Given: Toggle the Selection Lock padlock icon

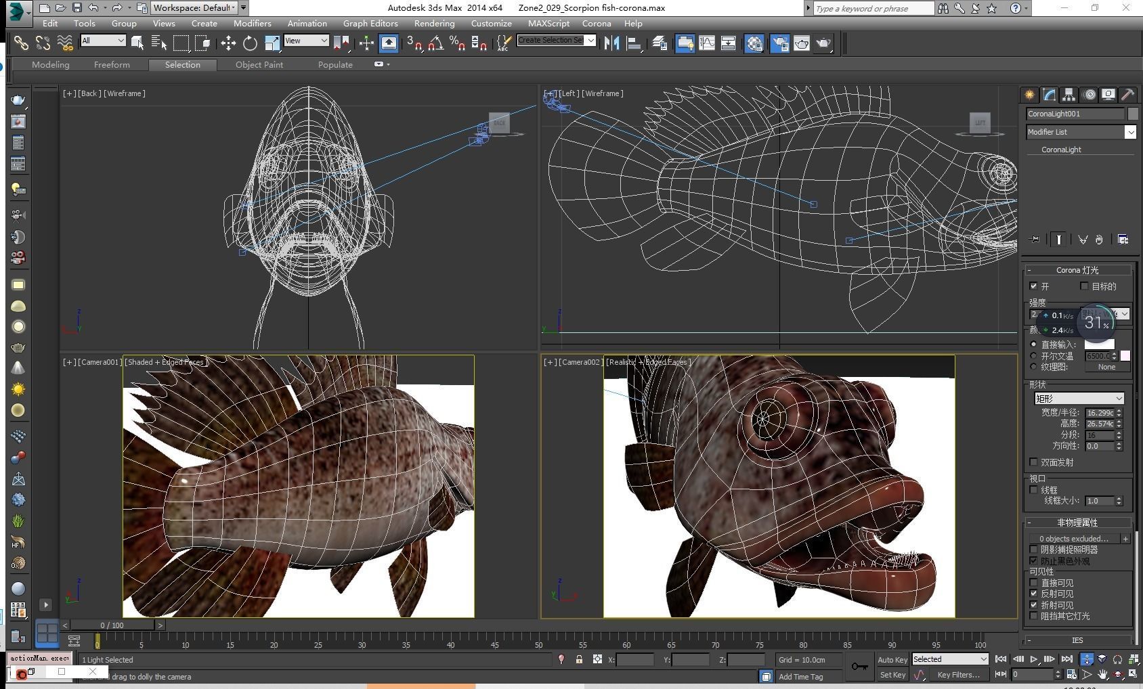Looking at the screenshot, I should [579, 659].
